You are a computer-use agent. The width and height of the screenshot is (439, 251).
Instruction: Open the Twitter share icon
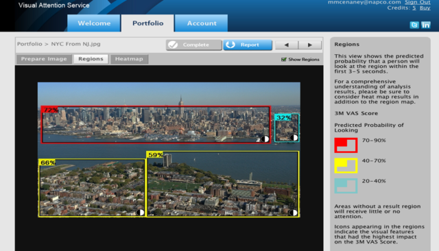tap(414, 25)
